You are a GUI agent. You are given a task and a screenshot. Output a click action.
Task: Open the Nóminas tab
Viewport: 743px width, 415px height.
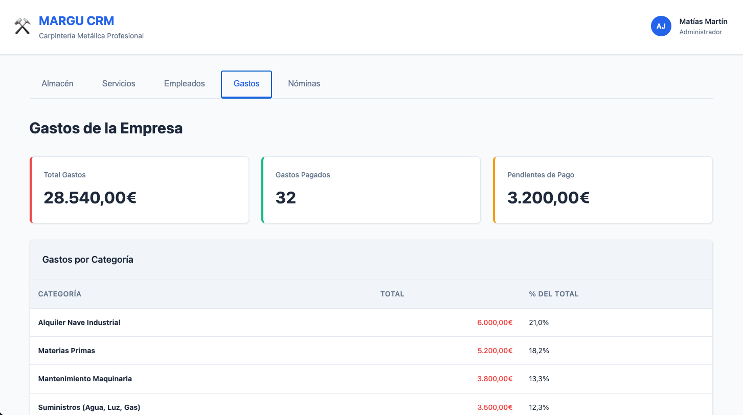coord(304,84)
